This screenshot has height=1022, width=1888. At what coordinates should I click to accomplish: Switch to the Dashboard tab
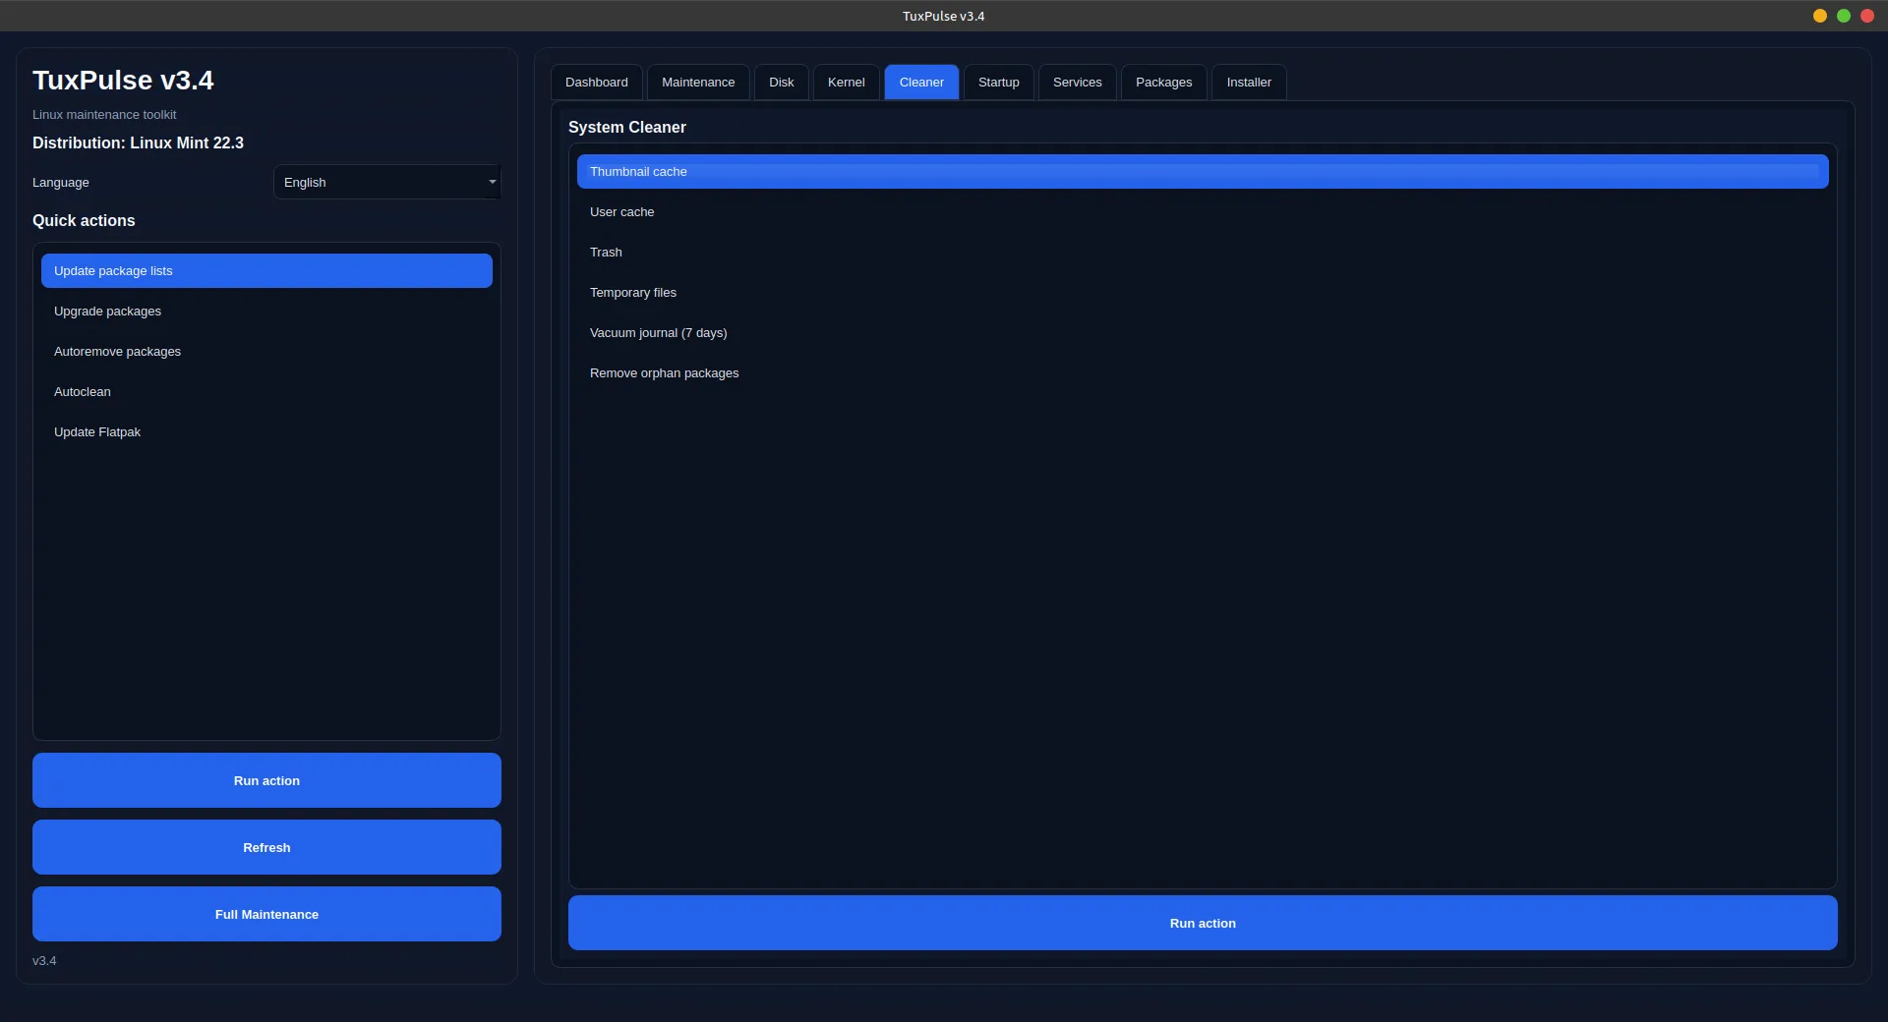596,83
